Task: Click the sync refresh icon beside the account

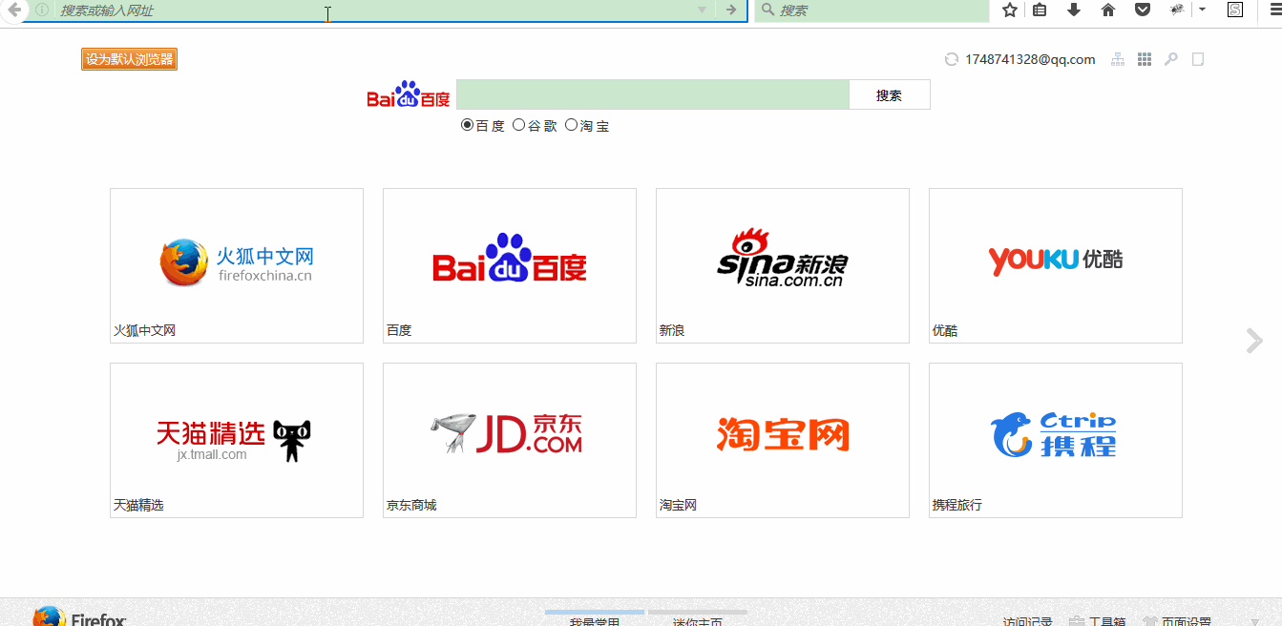Action: pyautogui.click(x=952, y=59)
